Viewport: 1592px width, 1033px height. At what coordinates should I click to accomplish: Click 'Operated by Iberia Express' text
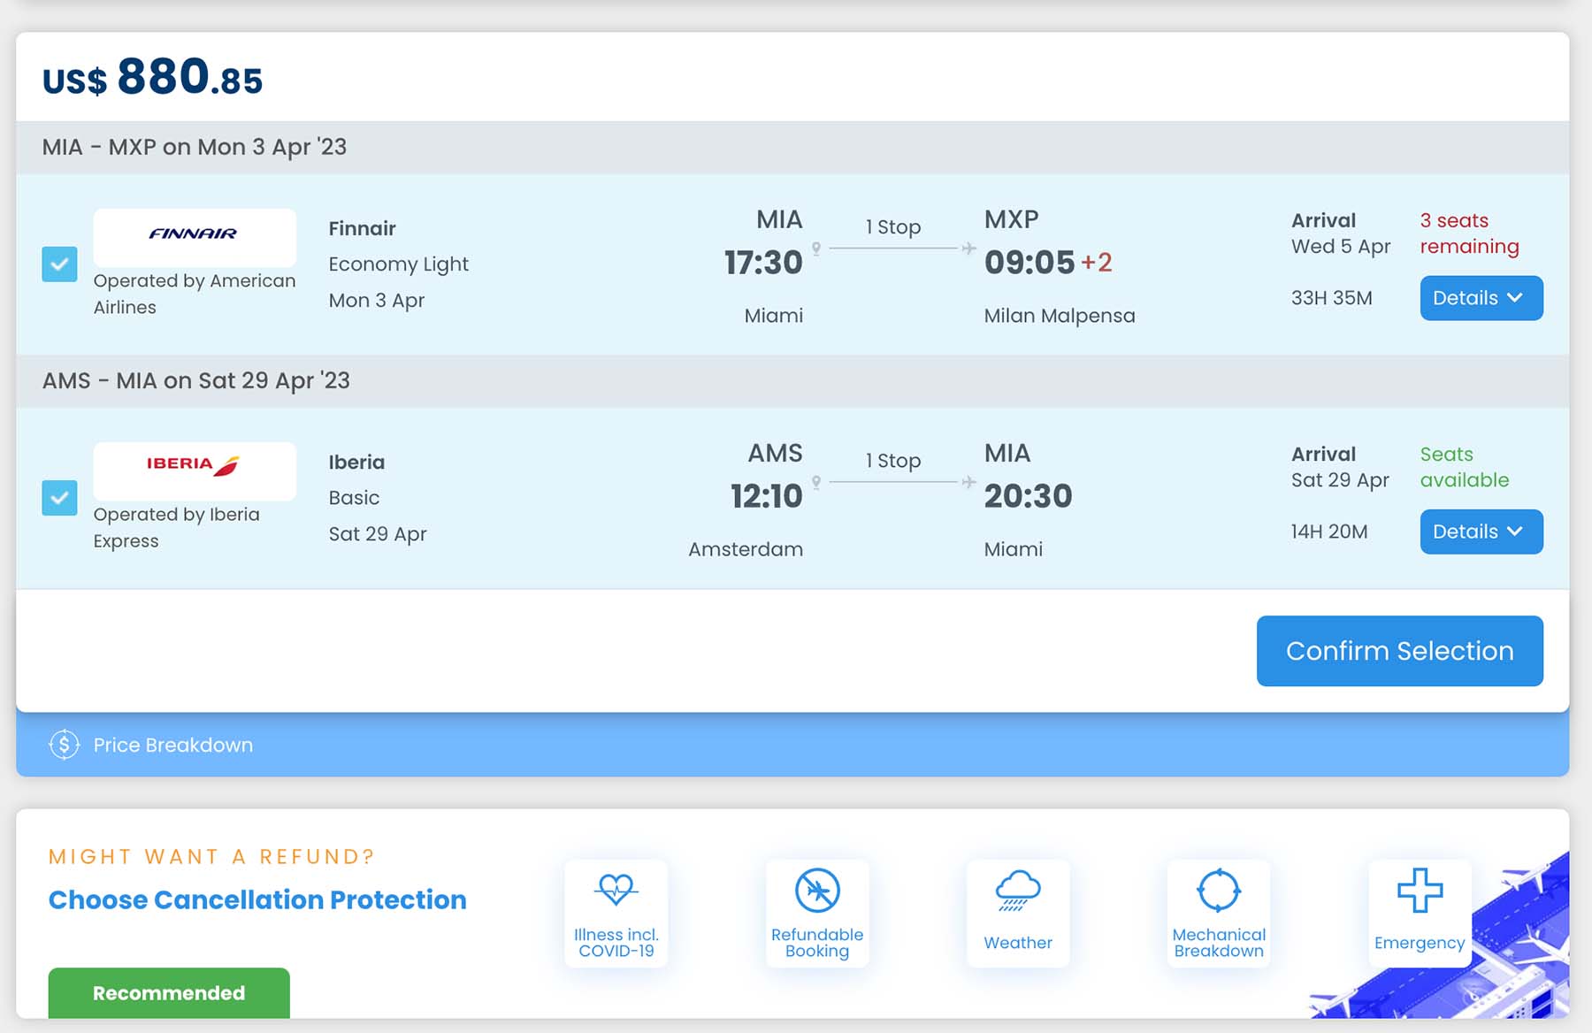pyautogui.click(x=177, y=527)
